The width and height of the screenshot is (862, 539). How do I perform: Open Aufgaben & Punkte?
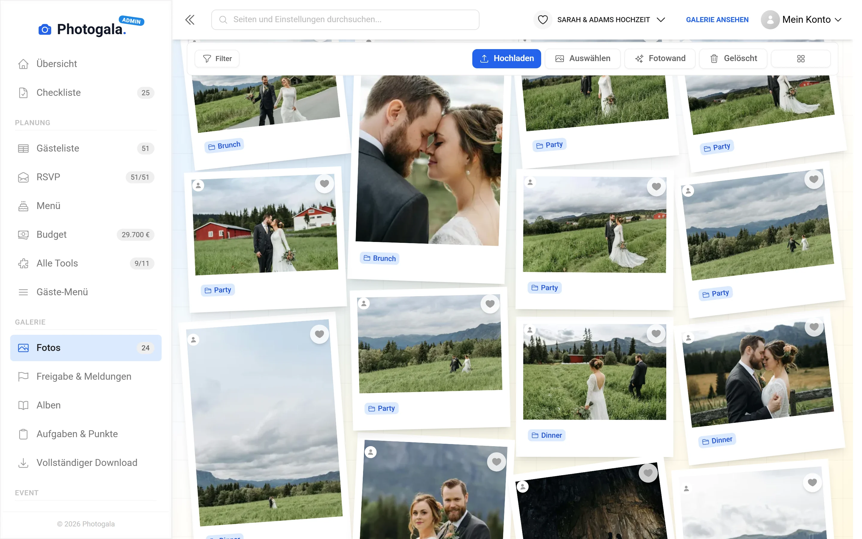tap(86, 434)
